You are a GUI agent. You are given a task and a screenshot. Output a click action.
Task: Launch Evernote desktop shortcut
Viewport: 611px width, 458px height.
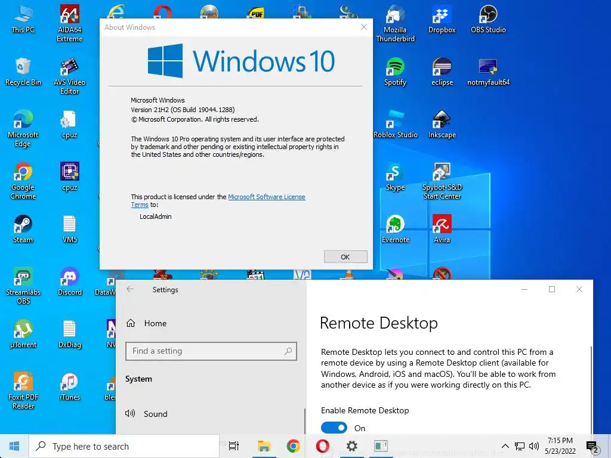point(395,230)
